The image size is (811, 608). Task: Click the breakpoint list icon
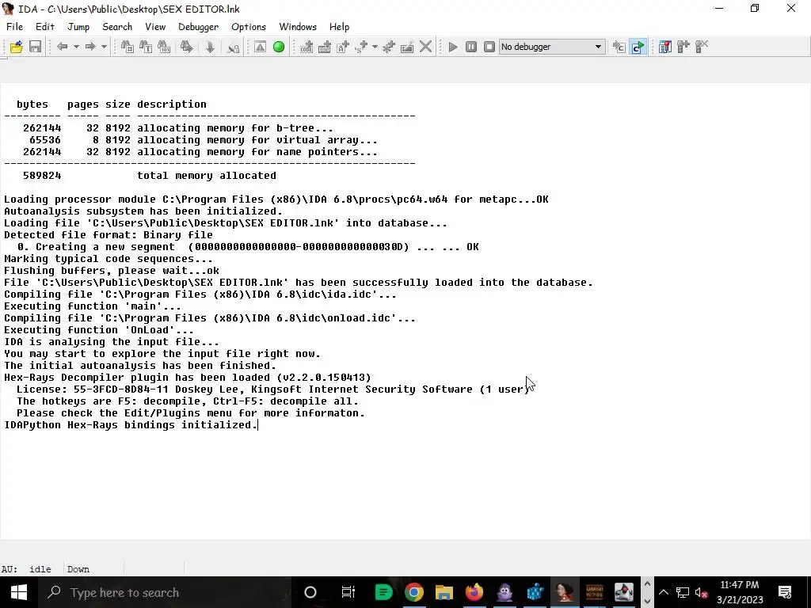pos(665,47)
